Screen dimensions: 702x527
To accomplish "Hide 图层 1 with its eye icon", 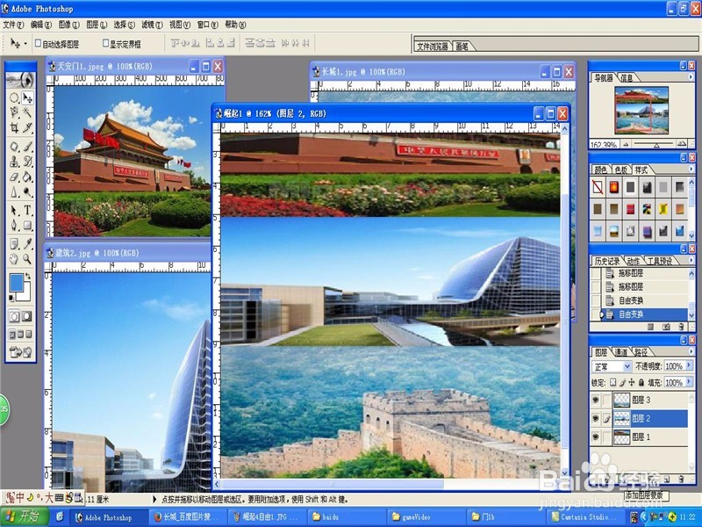I will [596, 437].
